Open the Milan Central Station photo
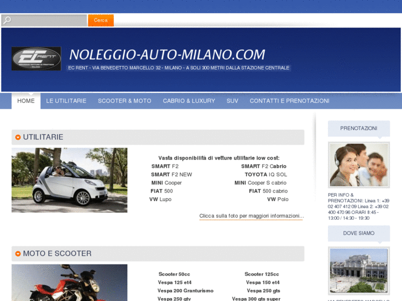 coord(359,271)
